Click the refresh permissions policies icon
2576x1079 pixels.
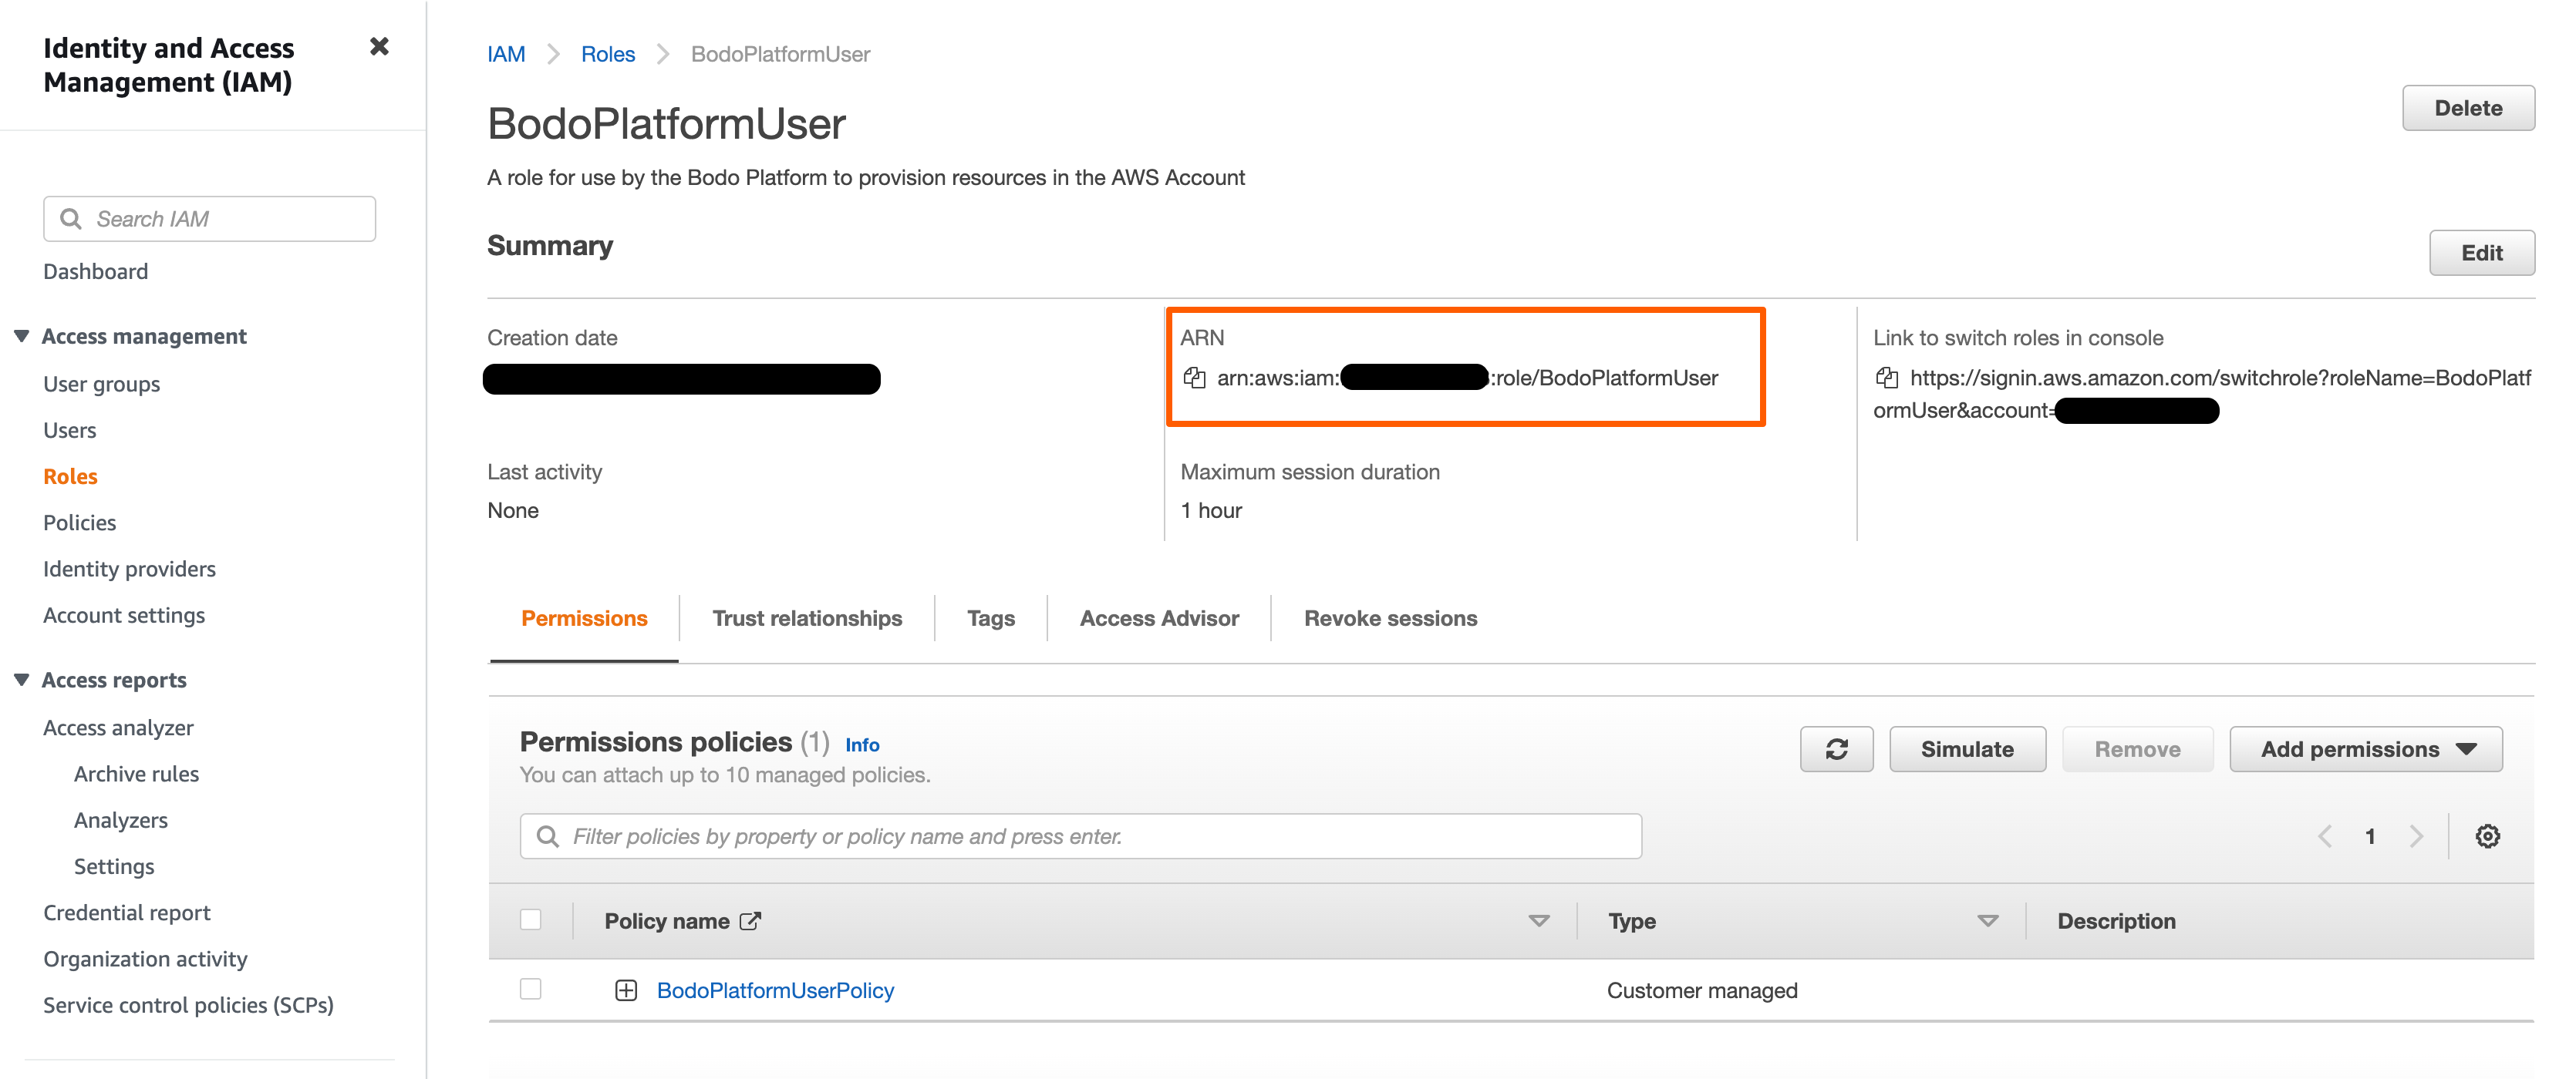point(1835,749)
